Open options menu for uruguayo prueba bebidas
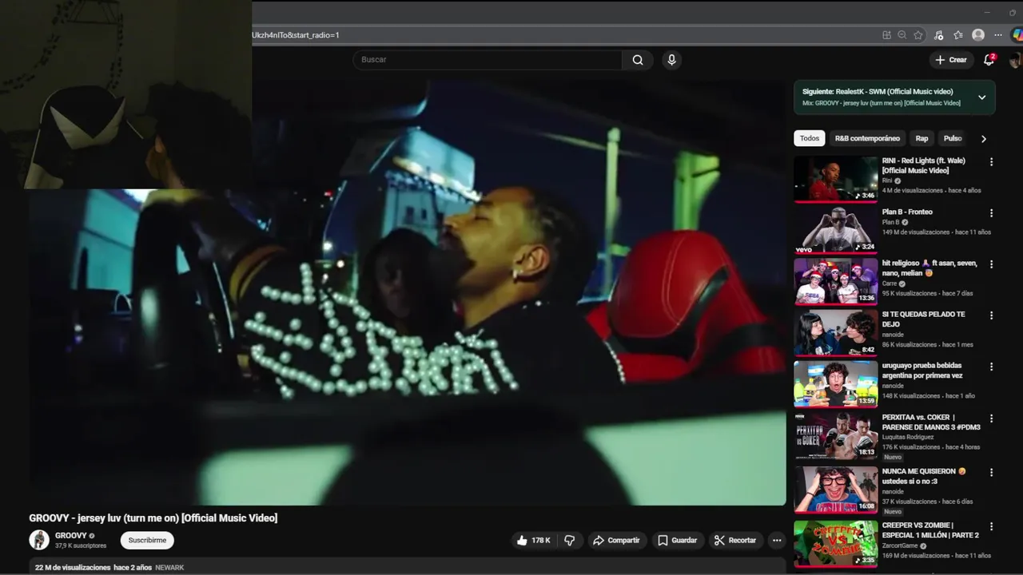This screenshot has height=575, width=1023. (991, 367)
